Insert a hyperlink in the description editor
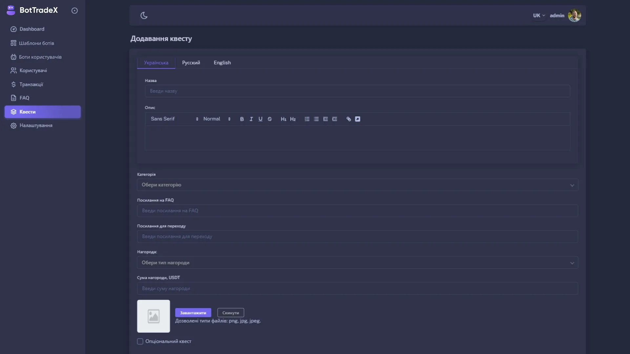This screenshot has width=630, height=354. click(348, 119)
